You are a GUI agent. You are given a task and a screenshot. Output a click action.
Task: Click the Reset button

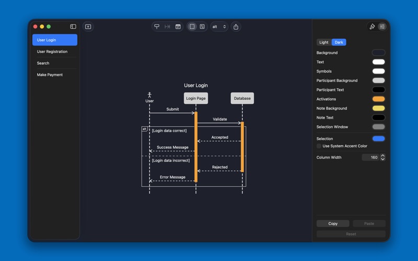(x=351, y=234)
